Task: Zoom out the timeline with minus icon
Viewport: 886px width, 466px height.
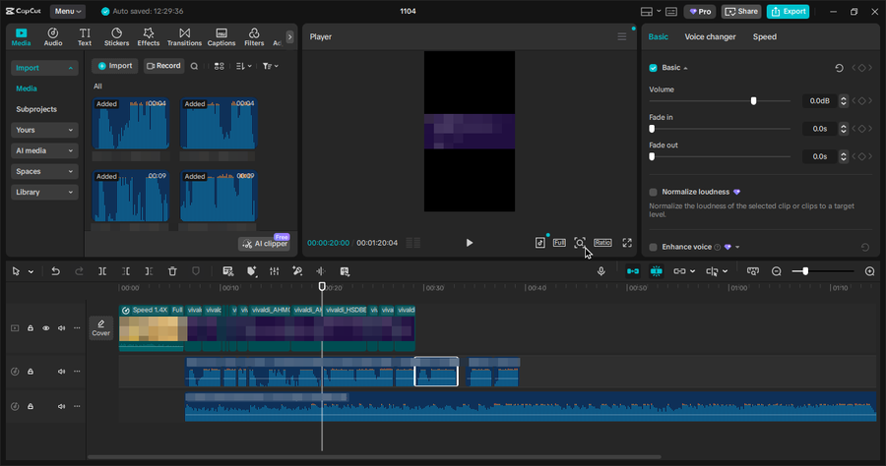Action: pyautogui.click(x=777, y=271)
